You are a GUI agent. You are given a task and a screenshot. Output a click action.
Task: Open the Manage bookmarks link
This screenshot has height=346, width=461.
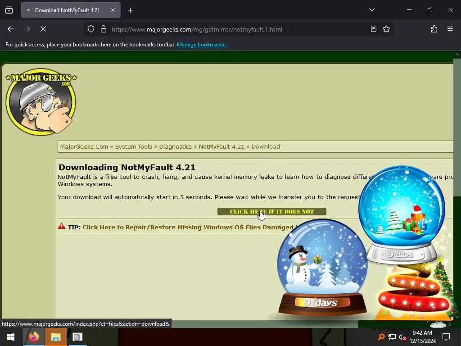click(202, 45)
